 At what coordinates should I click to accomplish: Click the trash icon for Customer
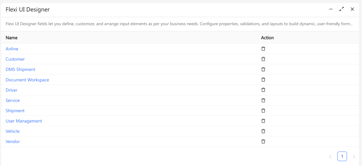point(263,59)
